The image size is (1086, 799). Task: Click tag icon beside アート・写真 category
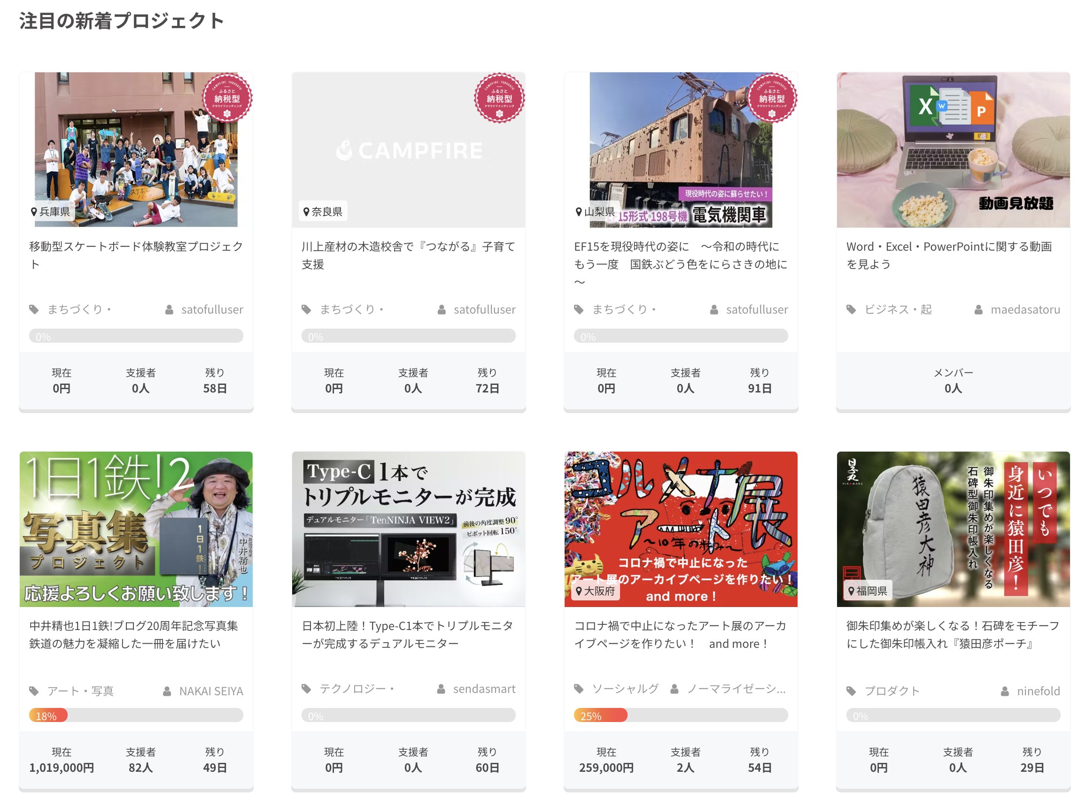tap(34, 690)
